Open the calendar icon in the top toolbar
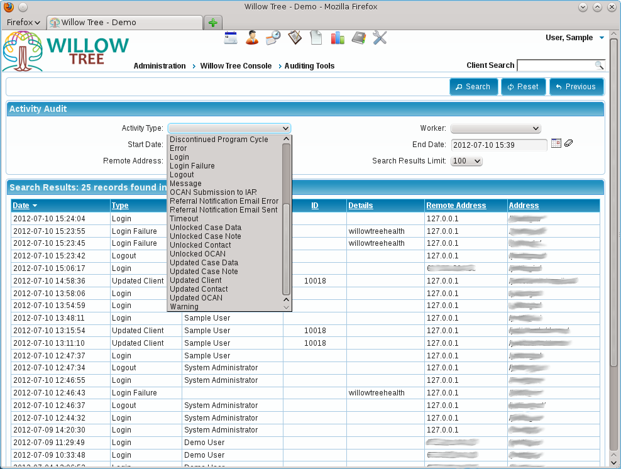The height and width of the screenshot is (469, 621). click(x=231, y=38)
